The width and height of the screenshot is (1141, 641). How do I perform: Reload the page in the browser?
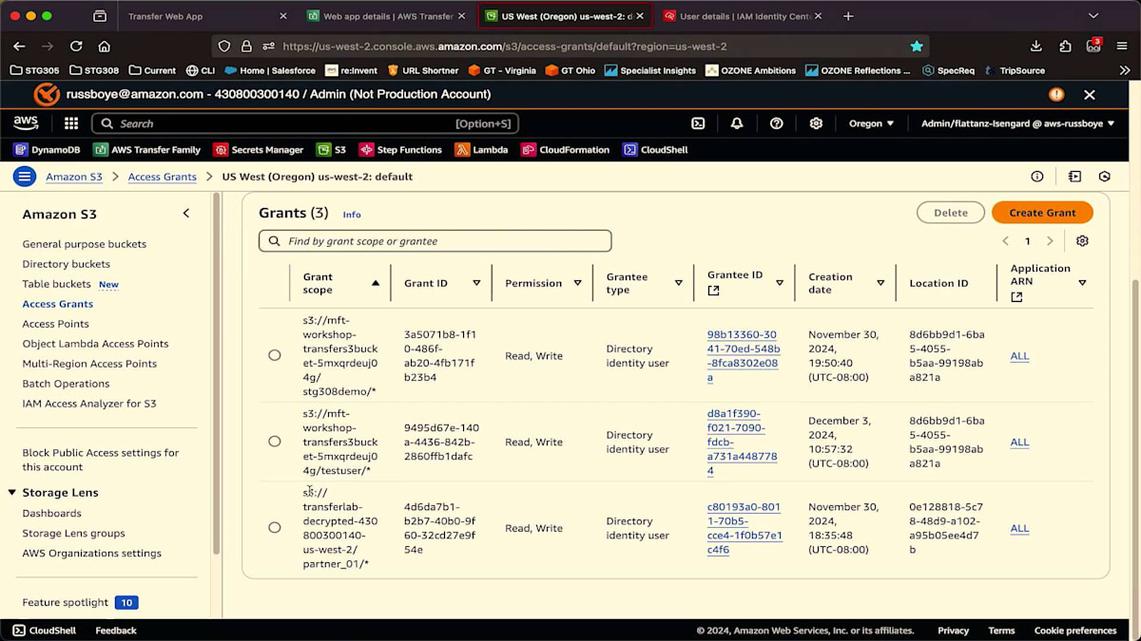pos(76,46)
